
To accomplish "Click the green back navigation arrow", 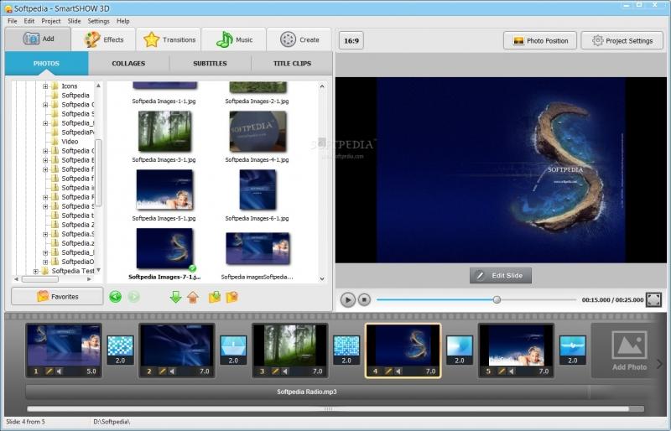I will coord(115,296).
